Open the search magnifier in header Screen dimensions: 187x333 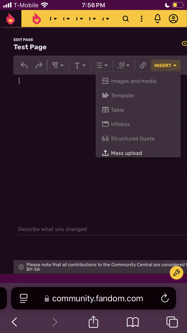(126, 19)
